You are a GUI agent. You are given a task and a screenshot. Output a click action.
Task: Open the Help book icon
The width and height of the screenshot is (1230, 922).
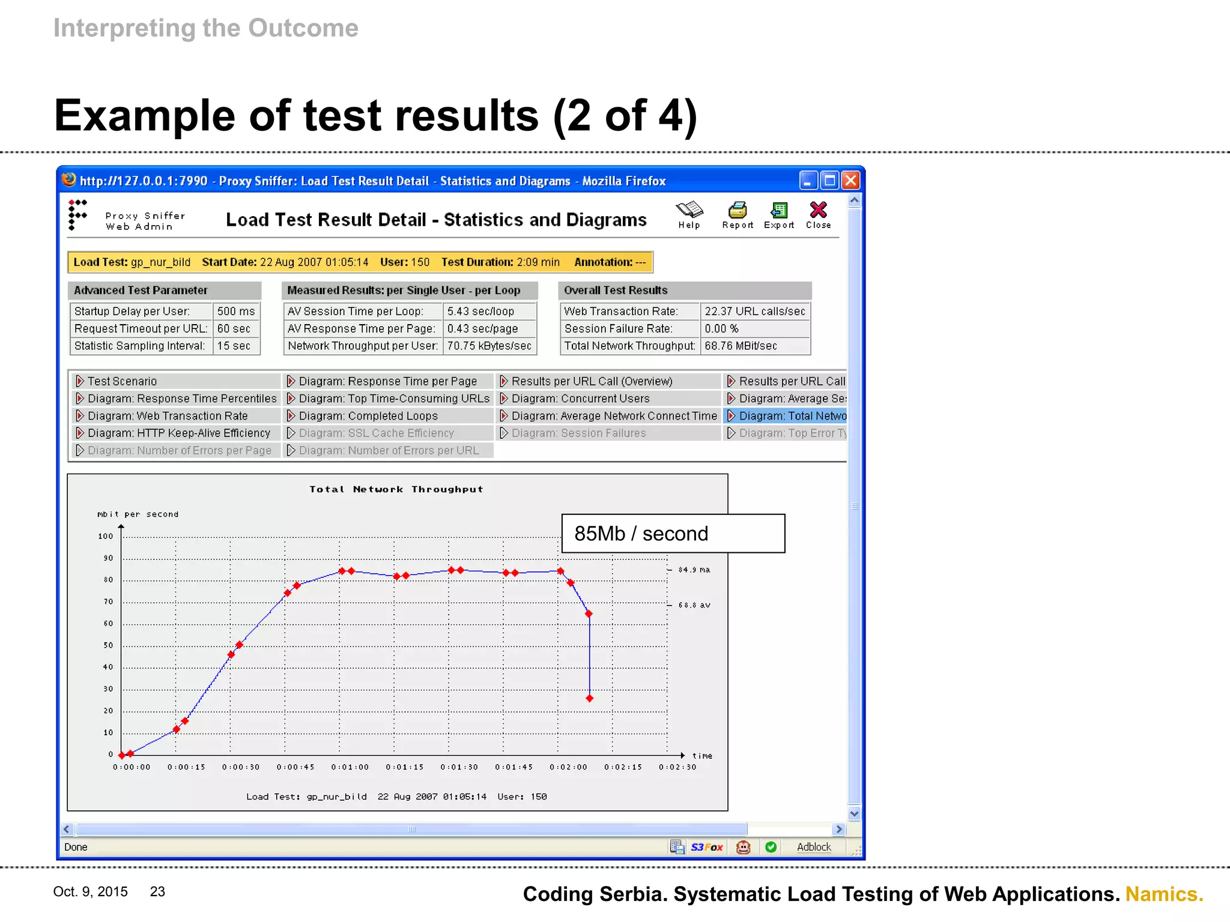coord(689,211)
